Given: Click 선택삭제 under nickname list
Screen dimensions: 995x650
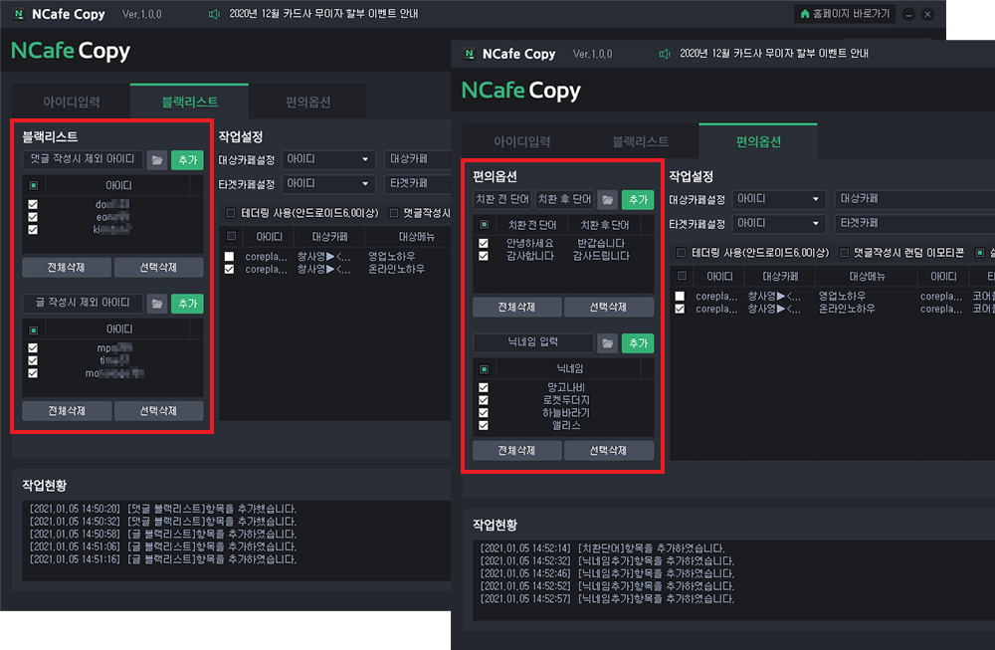Looking at the screenshot, I should 609,451.
